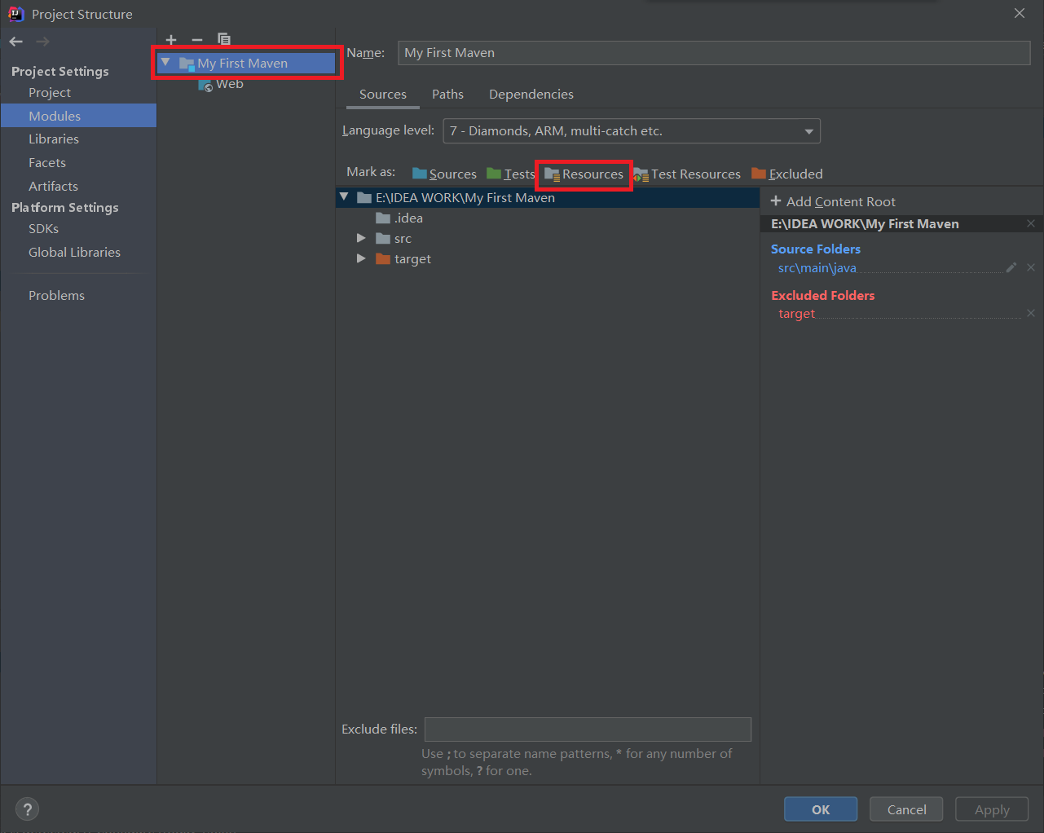Focus the Exclude files field
This screenshot has width=1044, height=833.
(588, 729)
